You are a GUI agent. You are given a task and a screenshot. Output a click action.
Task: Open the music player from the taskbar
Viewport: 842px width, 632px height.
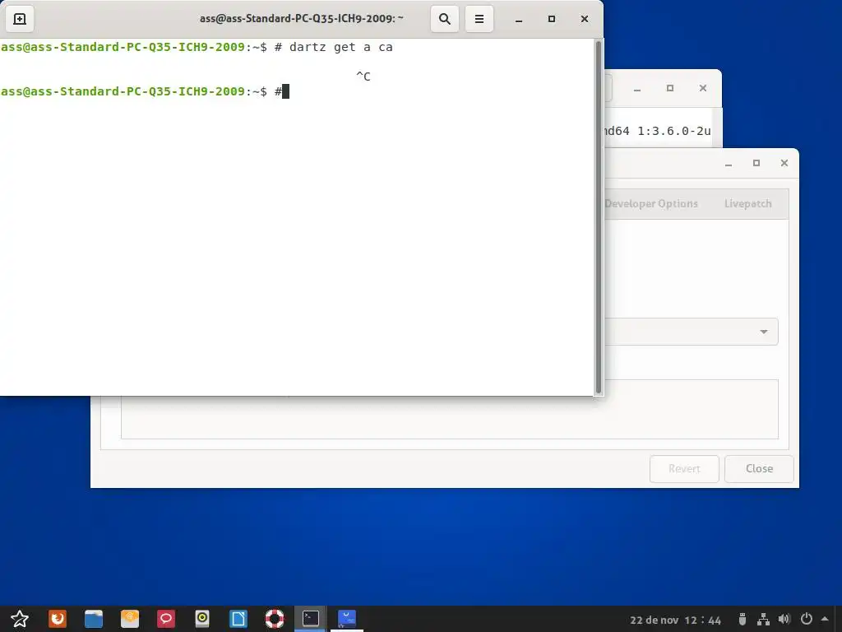202,619
